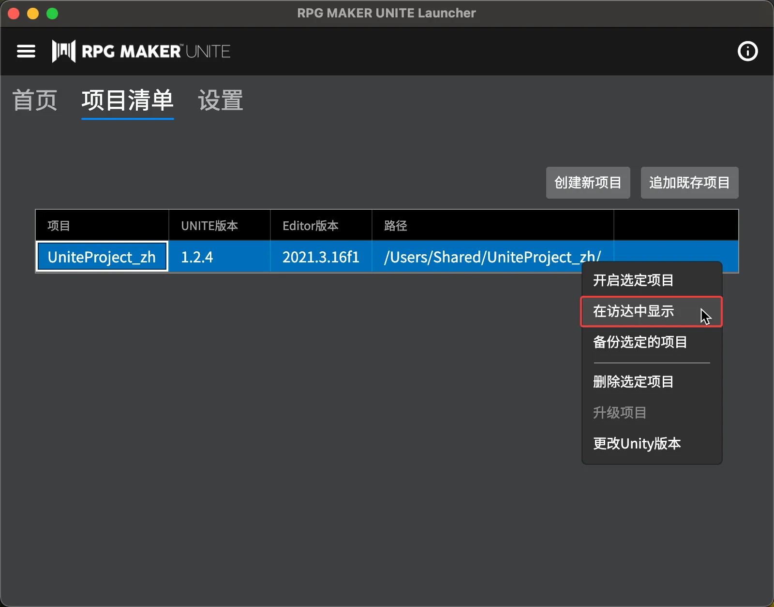This screenshot has height=607, width=774.
Task: Choose 更改Unity版本 from context menu
Action: (x=652, y=444)
